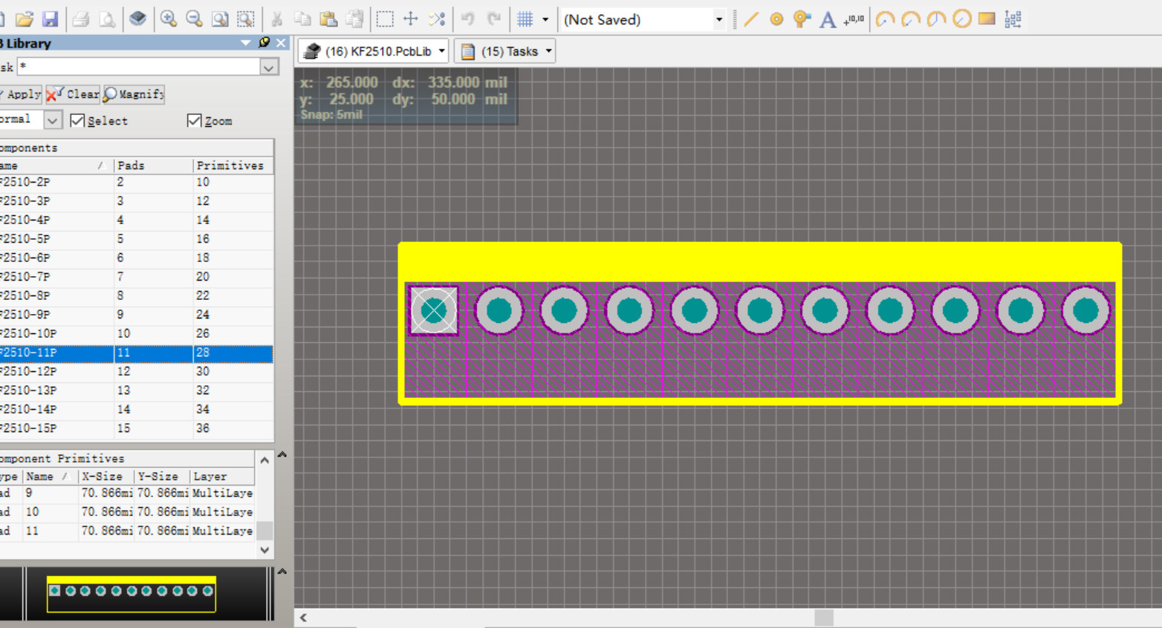Select the Place Via tool
This screenshot has height=628, width=1162.
(x=802, y=19)
